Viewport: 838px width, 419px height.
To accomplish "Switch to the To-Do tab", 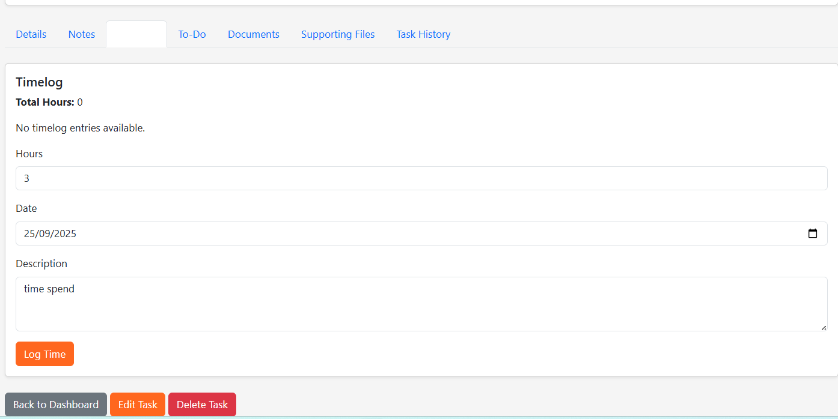I will (x=191, y=34).
